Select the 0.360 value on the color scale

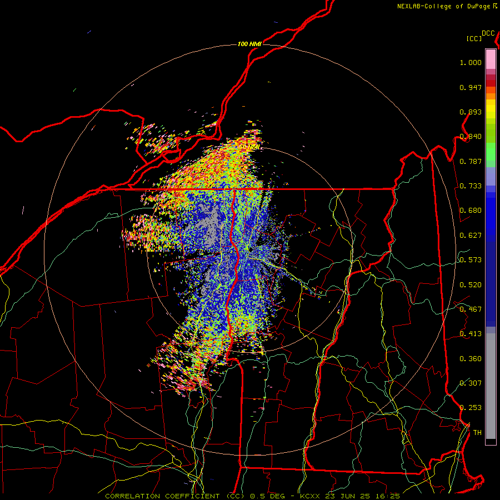[x=471, y=359]
